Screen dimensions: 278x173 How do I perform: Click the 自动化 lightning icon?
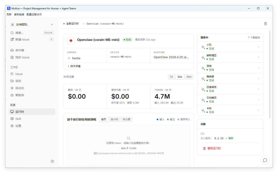pyautogui.click(x=12, y=88)
